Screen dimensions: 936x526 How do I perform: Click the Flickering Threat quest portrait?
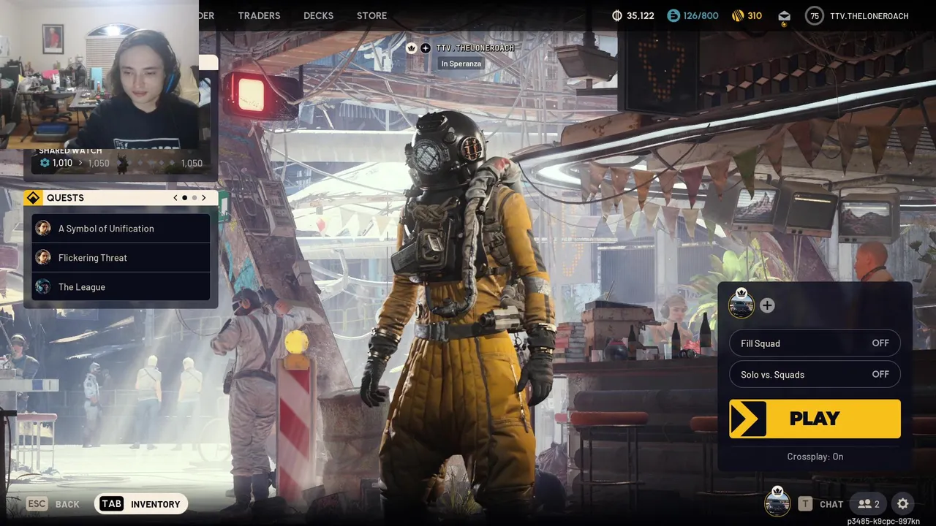(43, 257)
